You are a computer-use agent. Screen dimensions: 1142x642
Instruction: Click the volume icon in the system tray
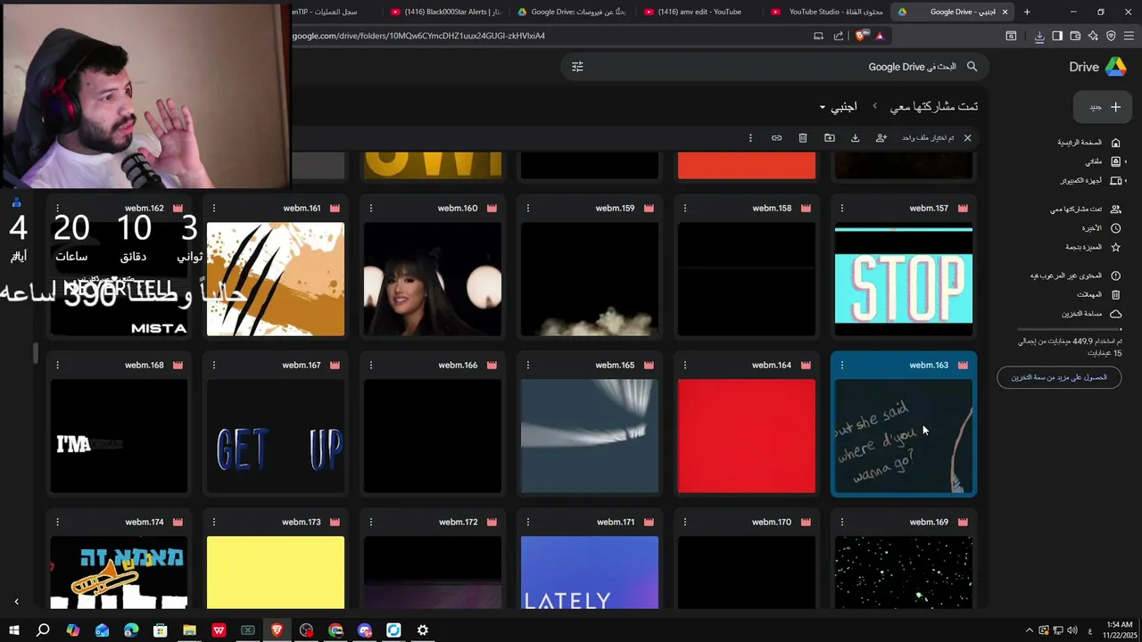tap(1074, 630)
